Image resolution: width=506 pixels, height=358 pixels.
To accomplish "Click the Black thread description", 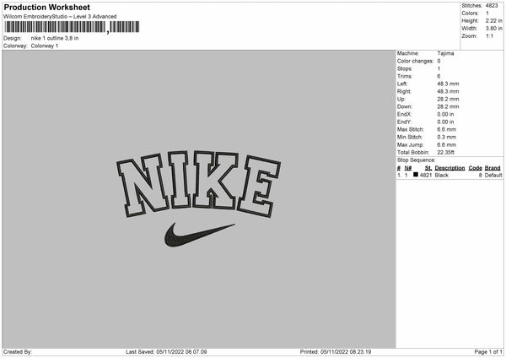I will [x=441, y=175].
